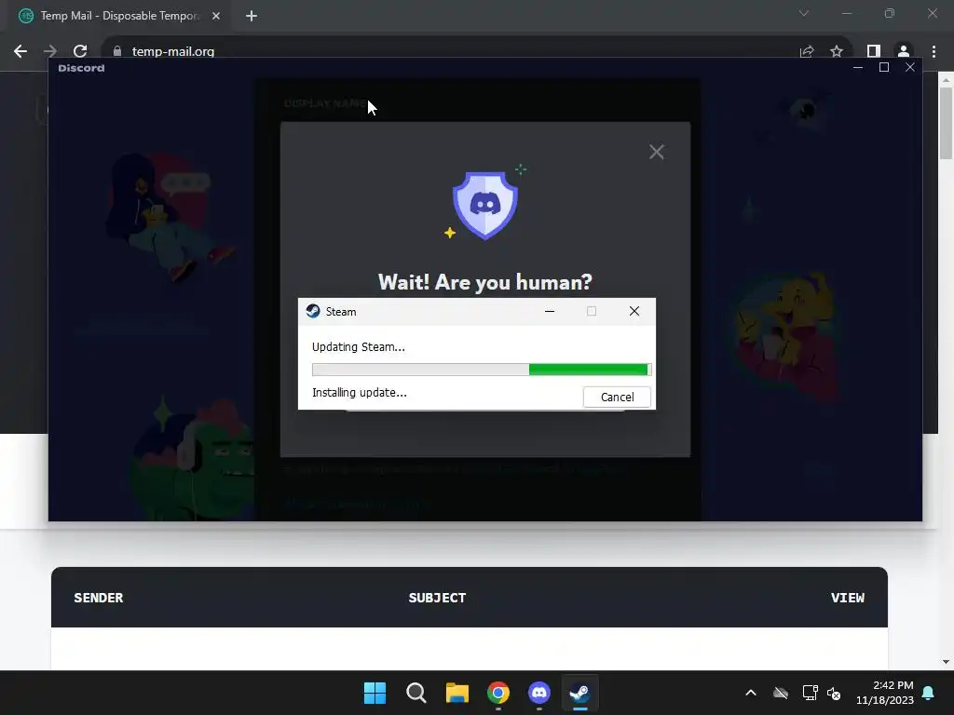Image resolution: width=954 pixels, height=715 pixels.
Task: Open network status tray icon
Action: point(810,693)
